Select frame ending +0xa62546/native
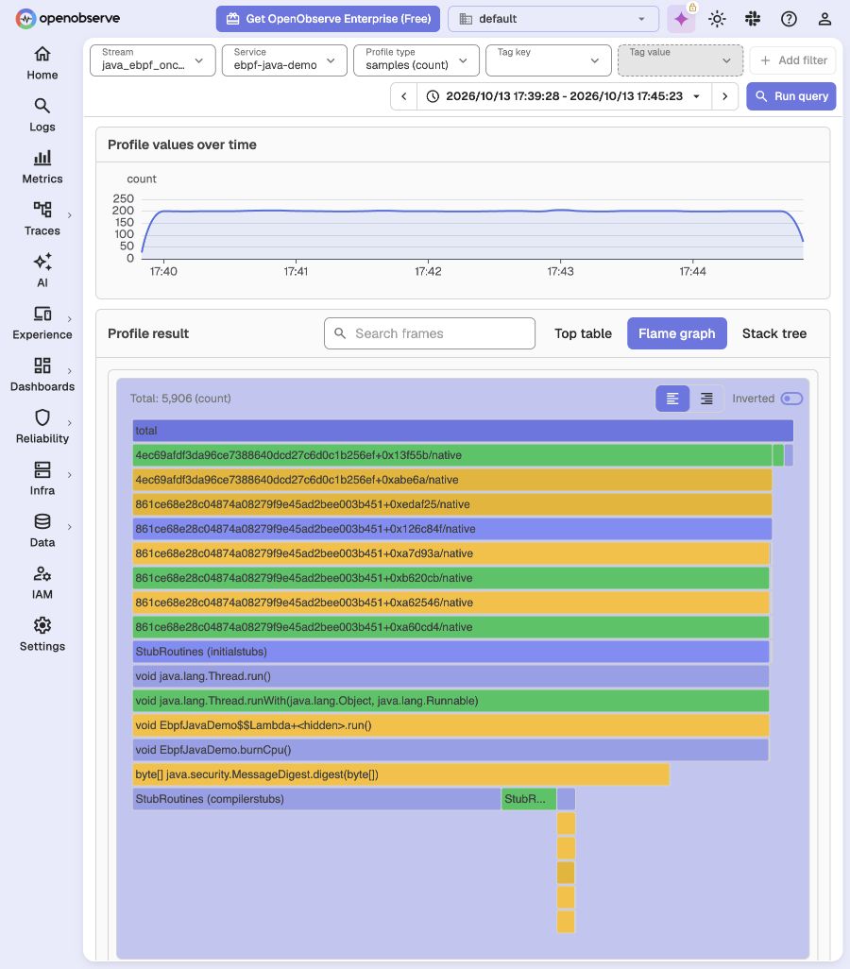850x969 pixels. click(450, 603)
